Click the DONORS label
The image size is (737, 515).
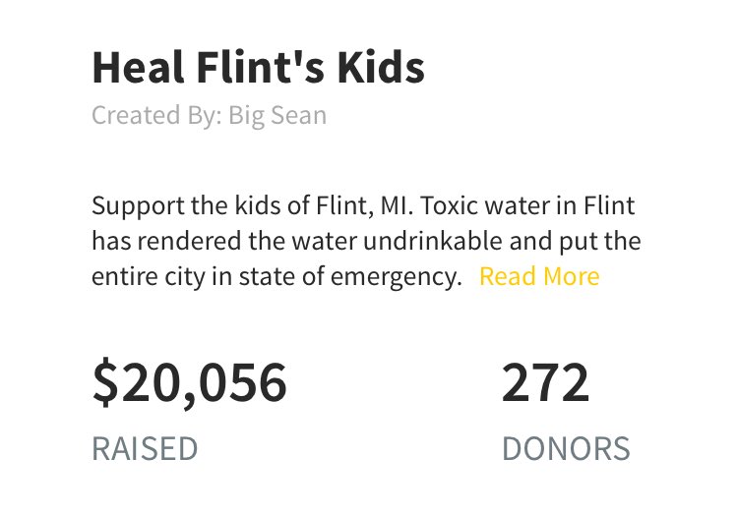(566, 448)
